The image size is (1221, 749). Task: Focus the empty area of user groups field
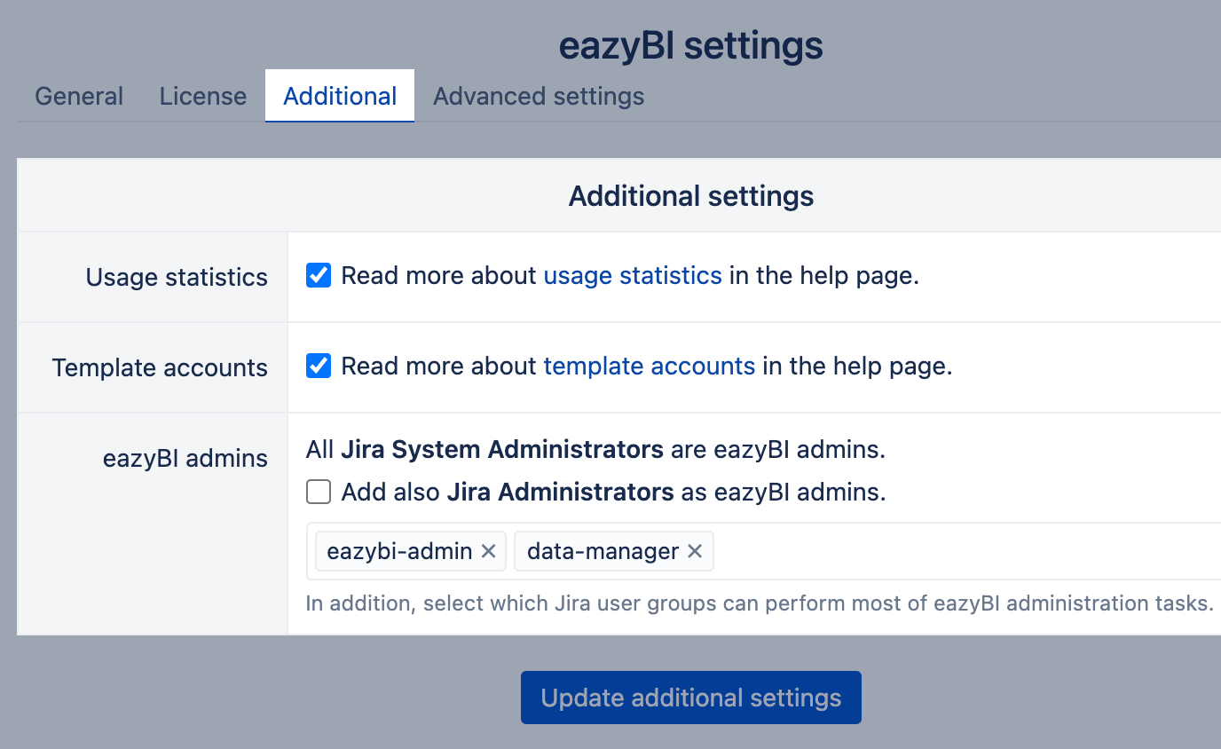958,551
